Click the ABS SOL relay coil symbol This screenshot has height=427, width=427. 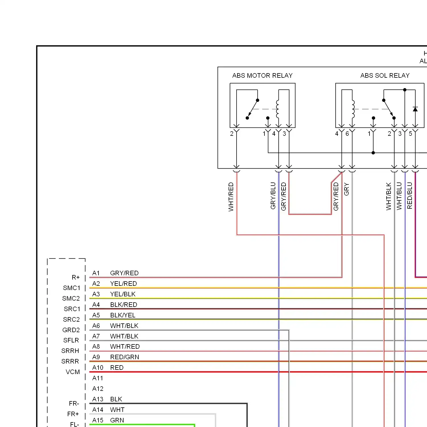(353, 109)
